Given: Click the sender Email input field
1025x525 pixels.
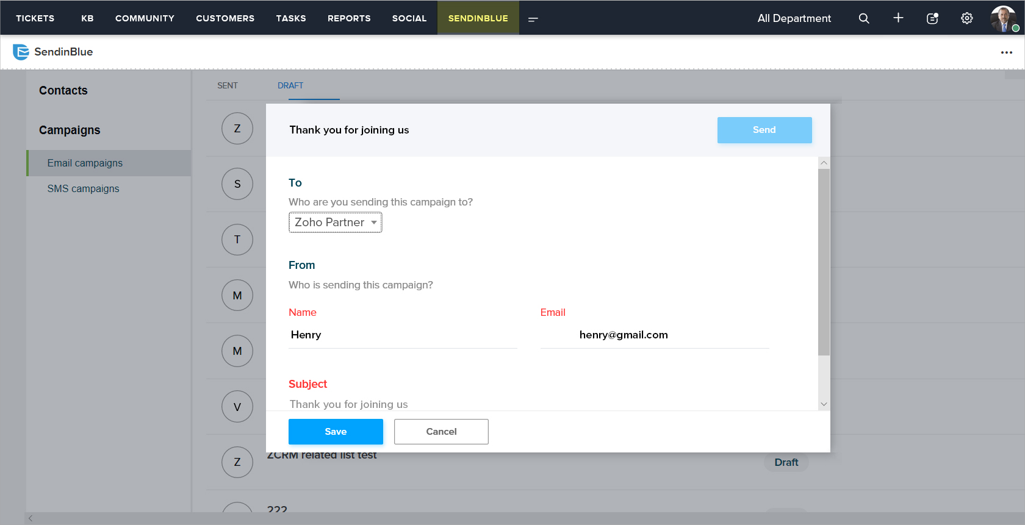Looking at the screenshot, I should pyautogui.click(x=655, y=335).
